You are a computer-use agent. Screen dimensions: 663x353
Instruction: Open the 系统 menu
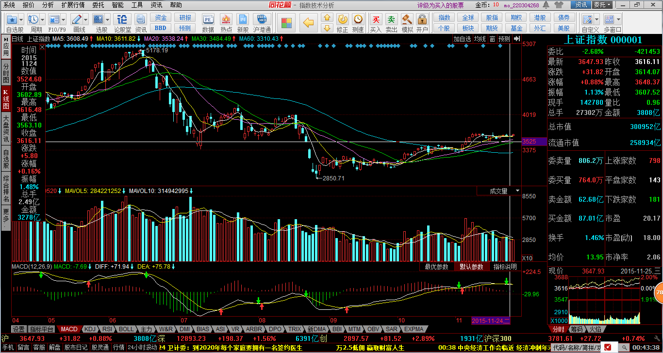(x=9, y=5)
